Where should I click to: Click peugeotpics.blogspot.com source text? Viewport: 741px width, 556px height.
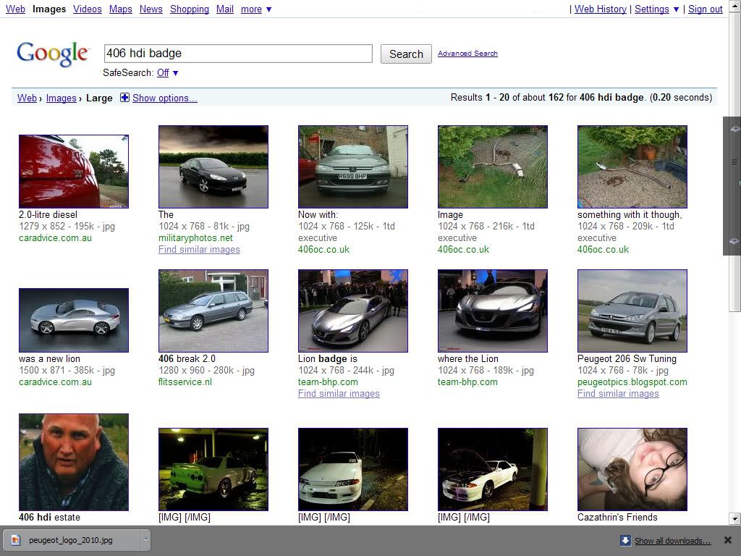632,382
